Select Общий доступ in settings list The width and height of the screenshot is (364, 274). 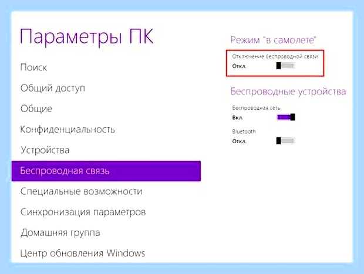(53, 89)
